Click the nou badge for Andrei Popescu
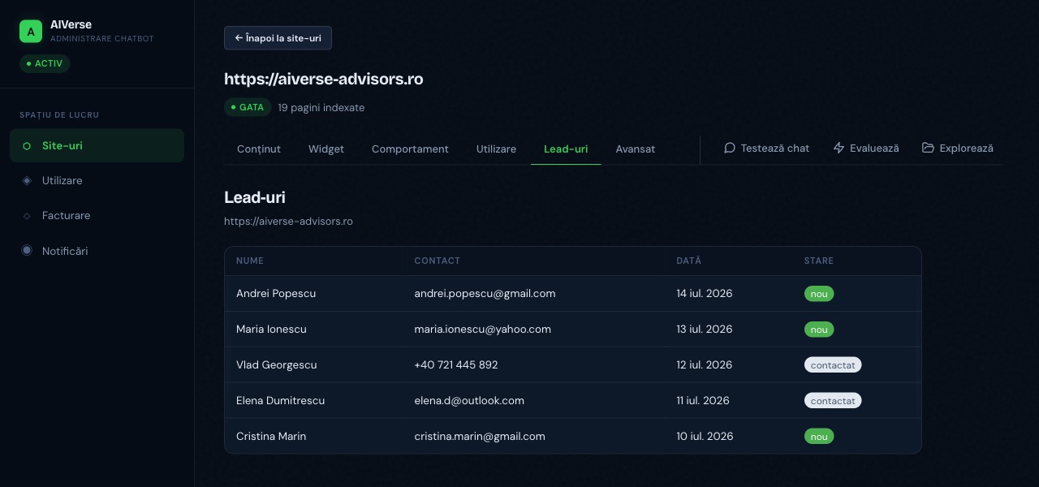1039x487 pixels. point(819,294)
